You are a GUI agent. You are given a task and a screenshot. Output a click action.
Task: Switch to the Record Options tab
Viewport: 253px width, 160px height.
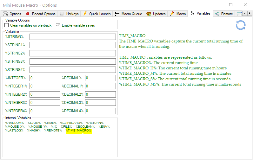[41, 14]
